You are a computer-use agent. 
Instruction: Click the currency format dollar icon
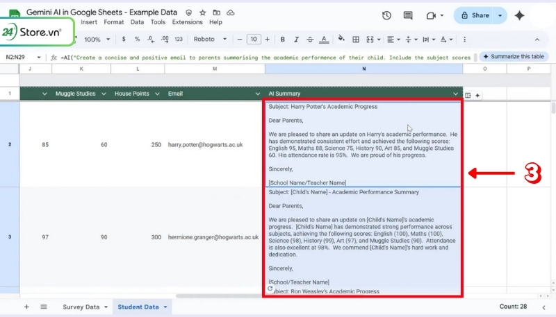[x=123, y=40]
